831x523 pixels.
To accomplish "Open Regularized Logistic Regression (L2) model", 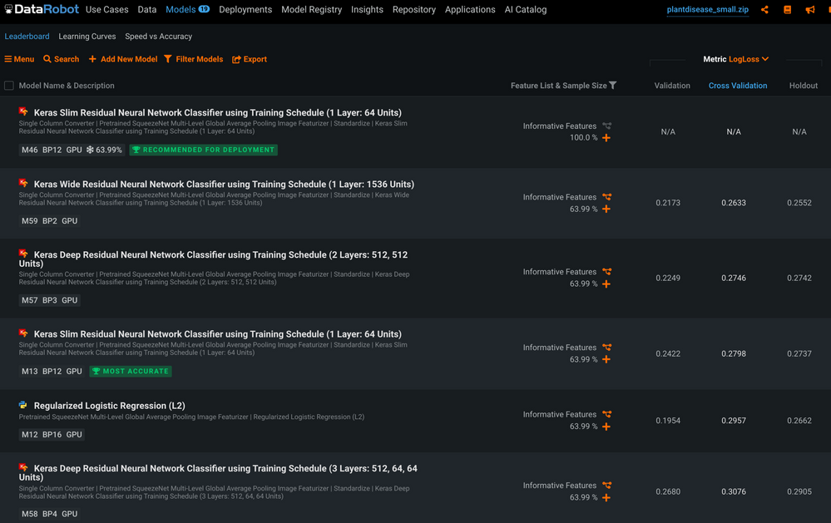I will coord(109,406).
